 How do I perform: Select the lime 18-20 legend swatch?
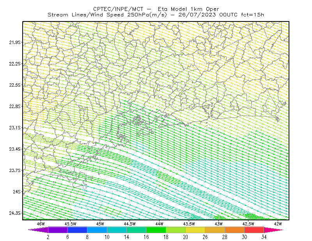pyautogui.click(x=176, y=230)
